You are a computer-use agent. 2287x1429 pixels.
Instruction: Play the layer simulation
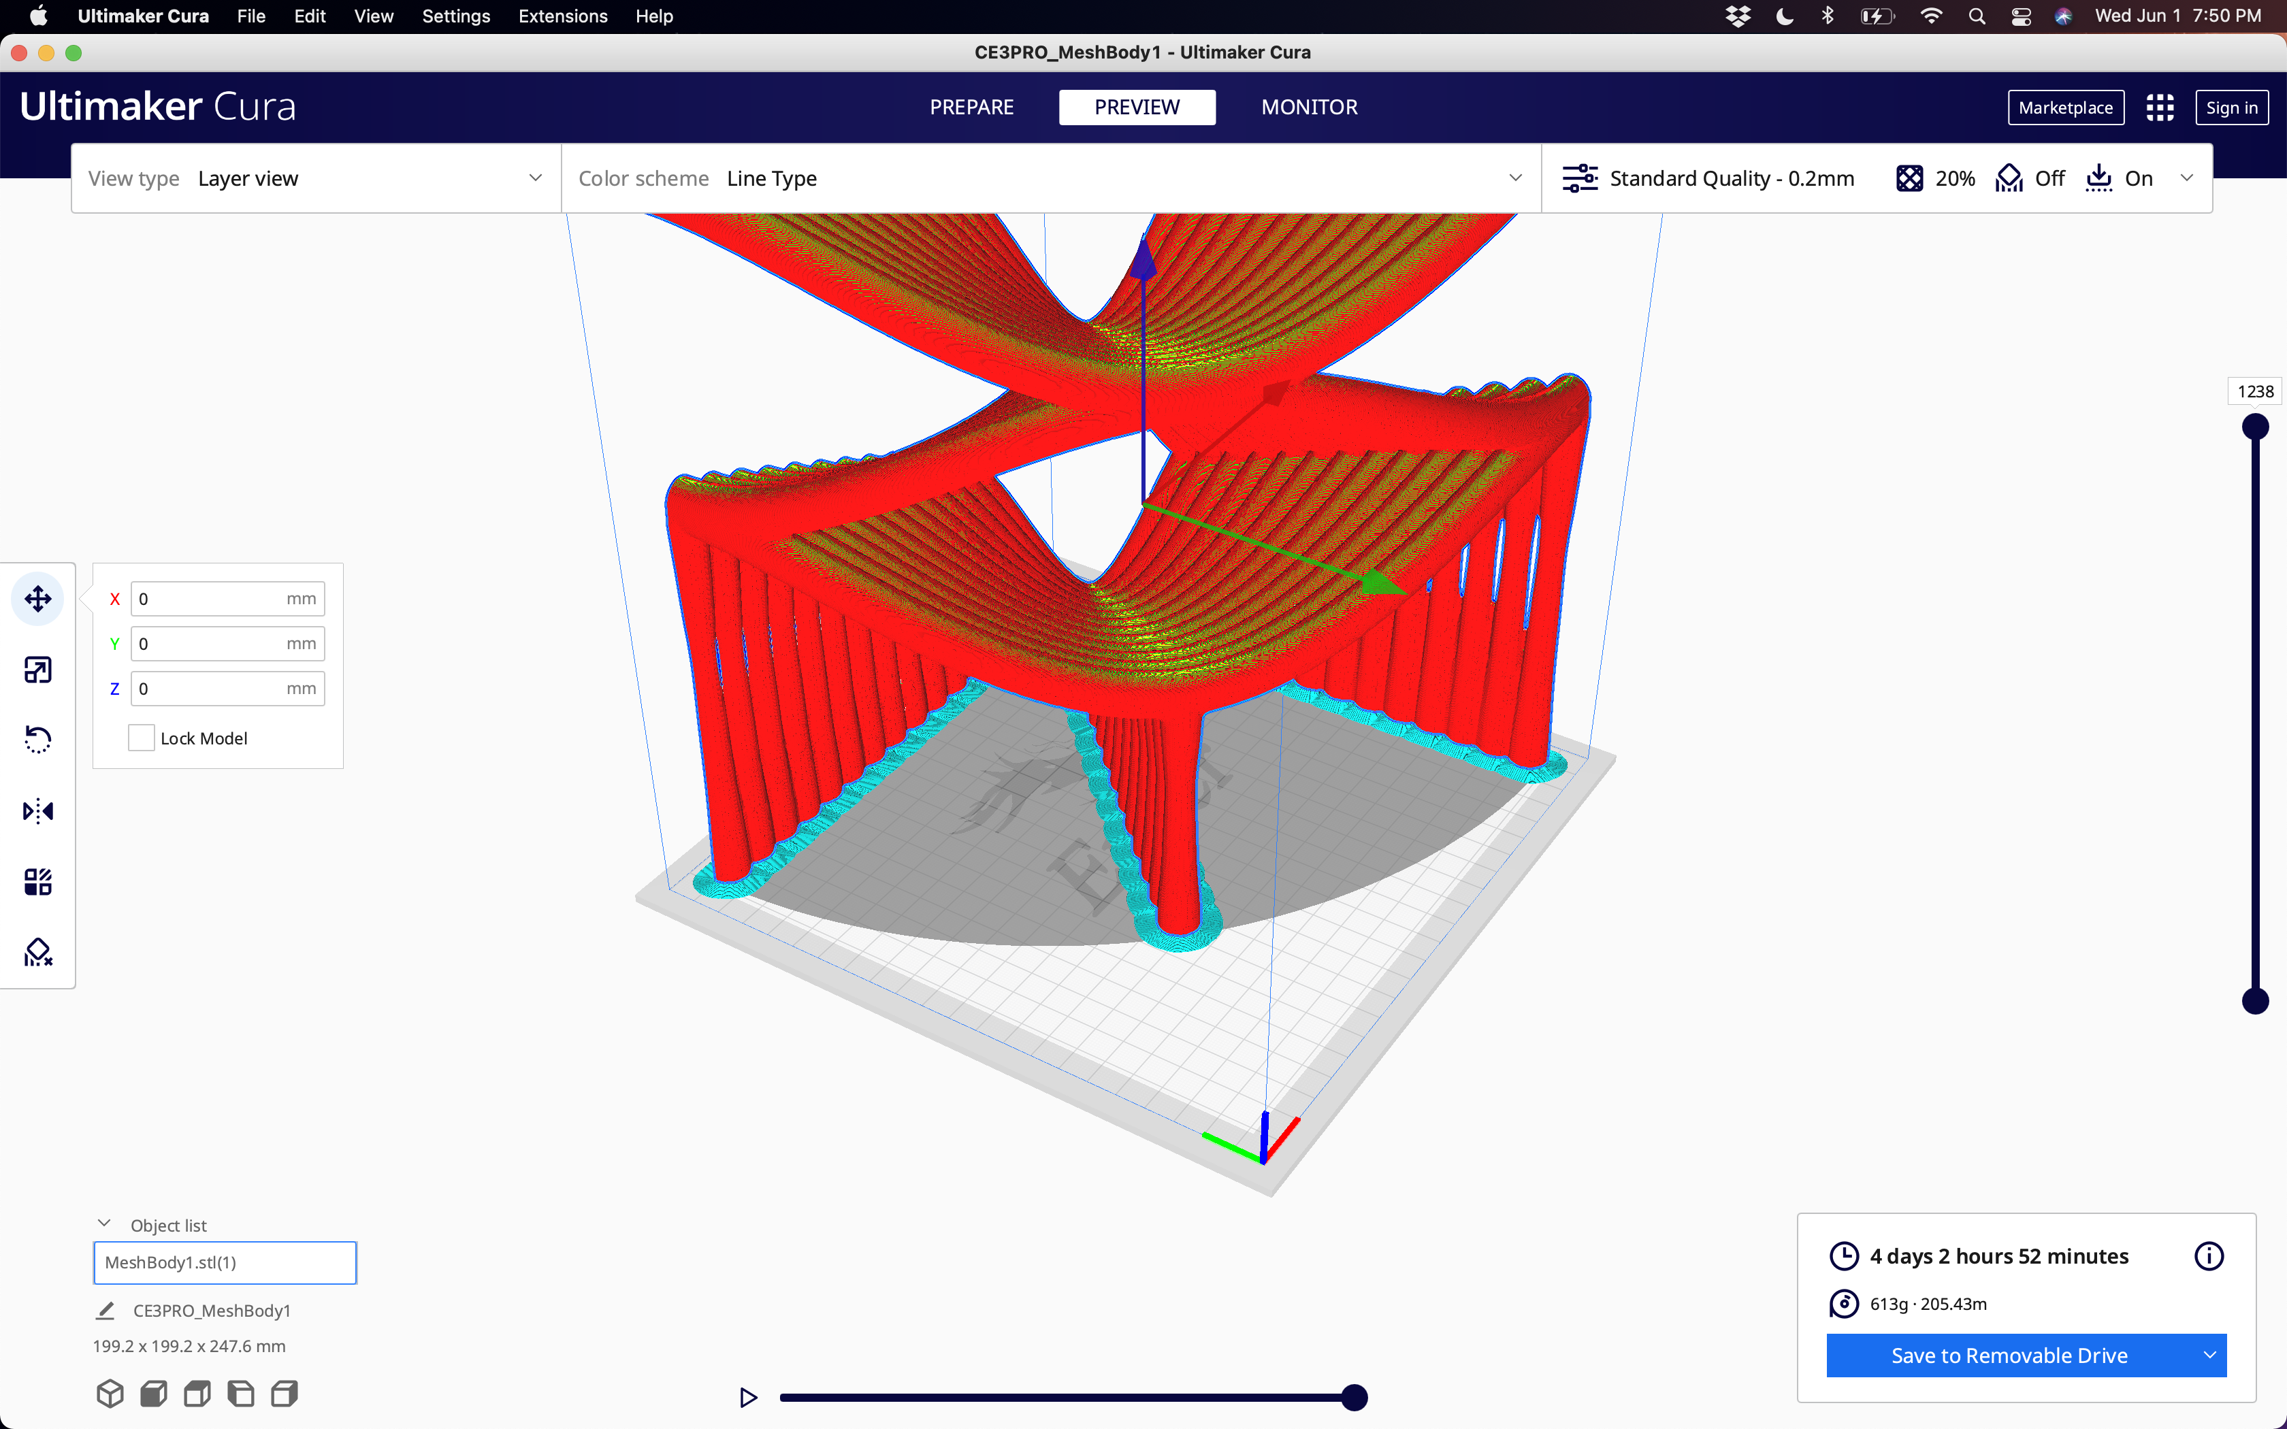tap(747, 1397)
